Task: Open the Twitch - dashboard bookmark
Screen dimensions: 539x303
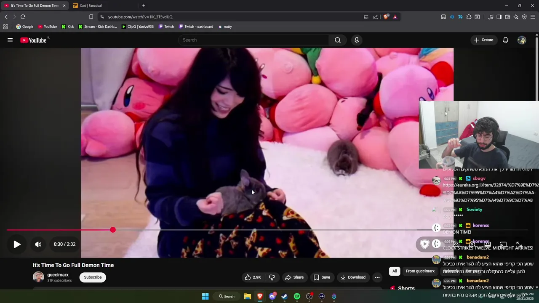Action: click(196, 27)
